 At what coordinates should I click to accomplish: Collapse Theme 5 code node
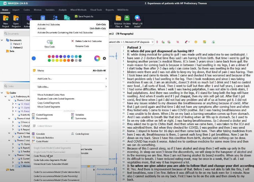tap(9, 100)
